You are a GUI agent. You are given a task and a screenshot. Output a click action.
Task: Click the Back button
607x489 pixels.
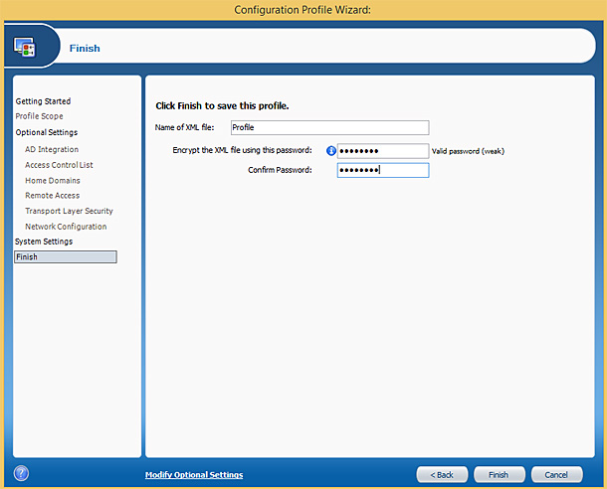point(442,475)
